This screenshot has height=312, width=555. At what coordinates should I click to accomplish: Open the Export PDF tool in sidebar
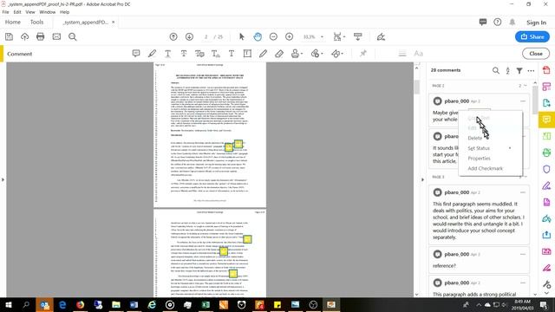546,103
